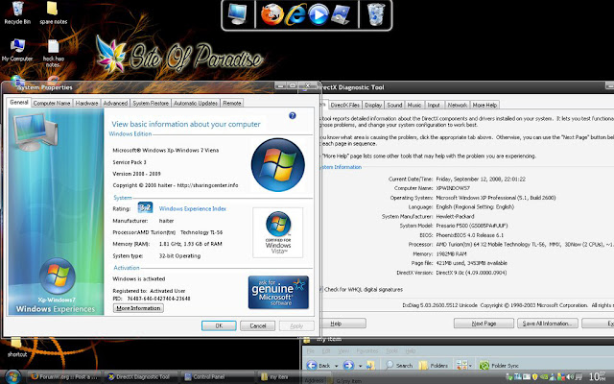Switch to the Hardware tab
Image resolution: width=614 pixels, height=384 pixels.
click(86, 103)
